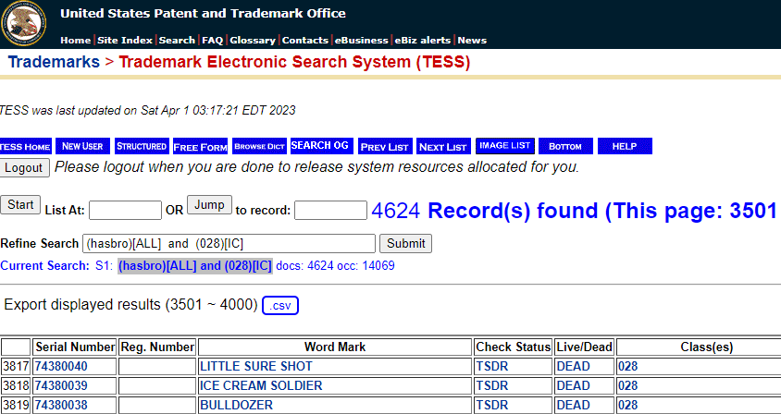Image resolution: width=781 pixels, height=414 pixels.
Task: Open TSDR status for BULLDOZER
Action: 492,405
